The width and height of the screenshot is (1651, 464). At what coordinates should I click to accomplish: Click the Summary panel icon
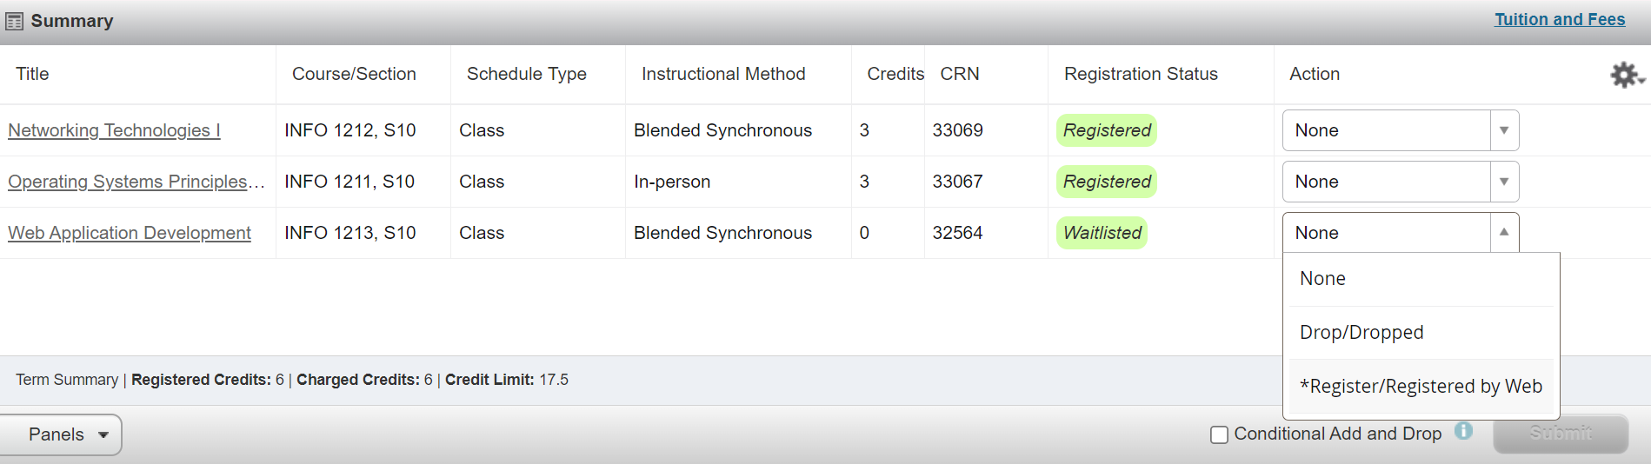click(14, 21)
